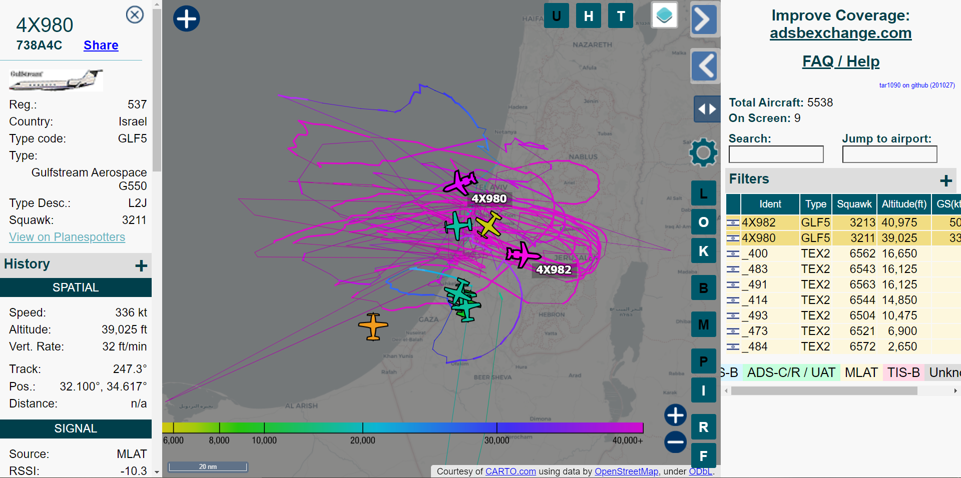Expand the Filters section plus icon
This screenshot has width=961, height=478.
pos(945,180)
